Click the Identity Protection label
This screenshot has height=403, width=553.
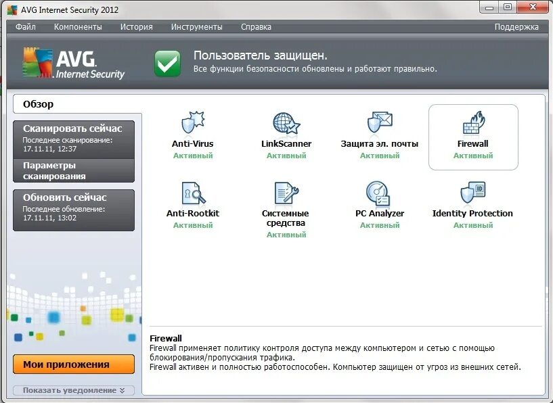tap(472, 213)
